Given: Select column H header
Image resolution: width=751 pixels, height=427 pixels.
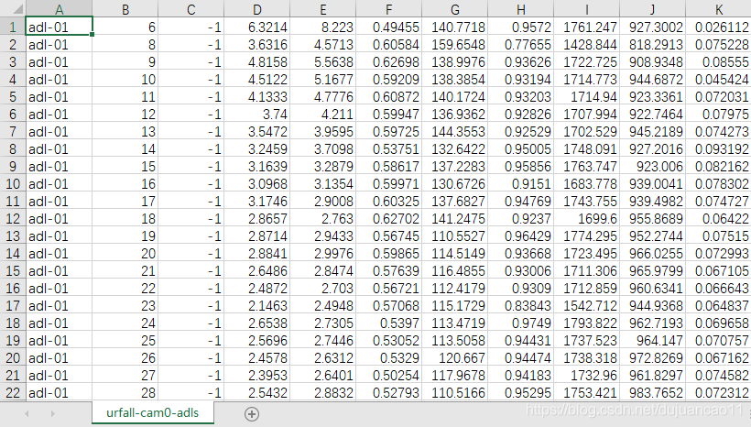Looking at the screenshot, I should 520,9.
